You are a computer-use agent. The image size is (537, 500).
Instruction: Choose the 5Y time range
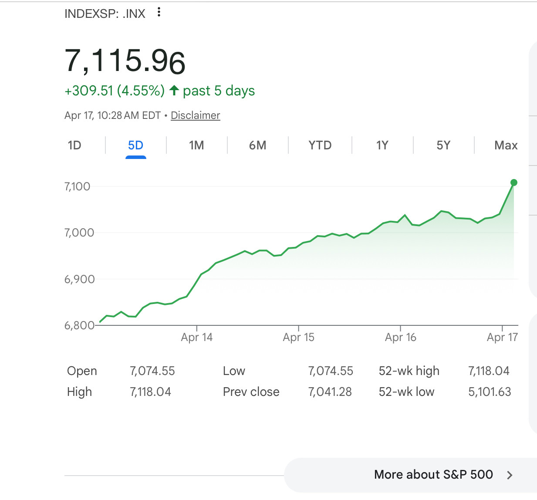click(x=443, y=145)
